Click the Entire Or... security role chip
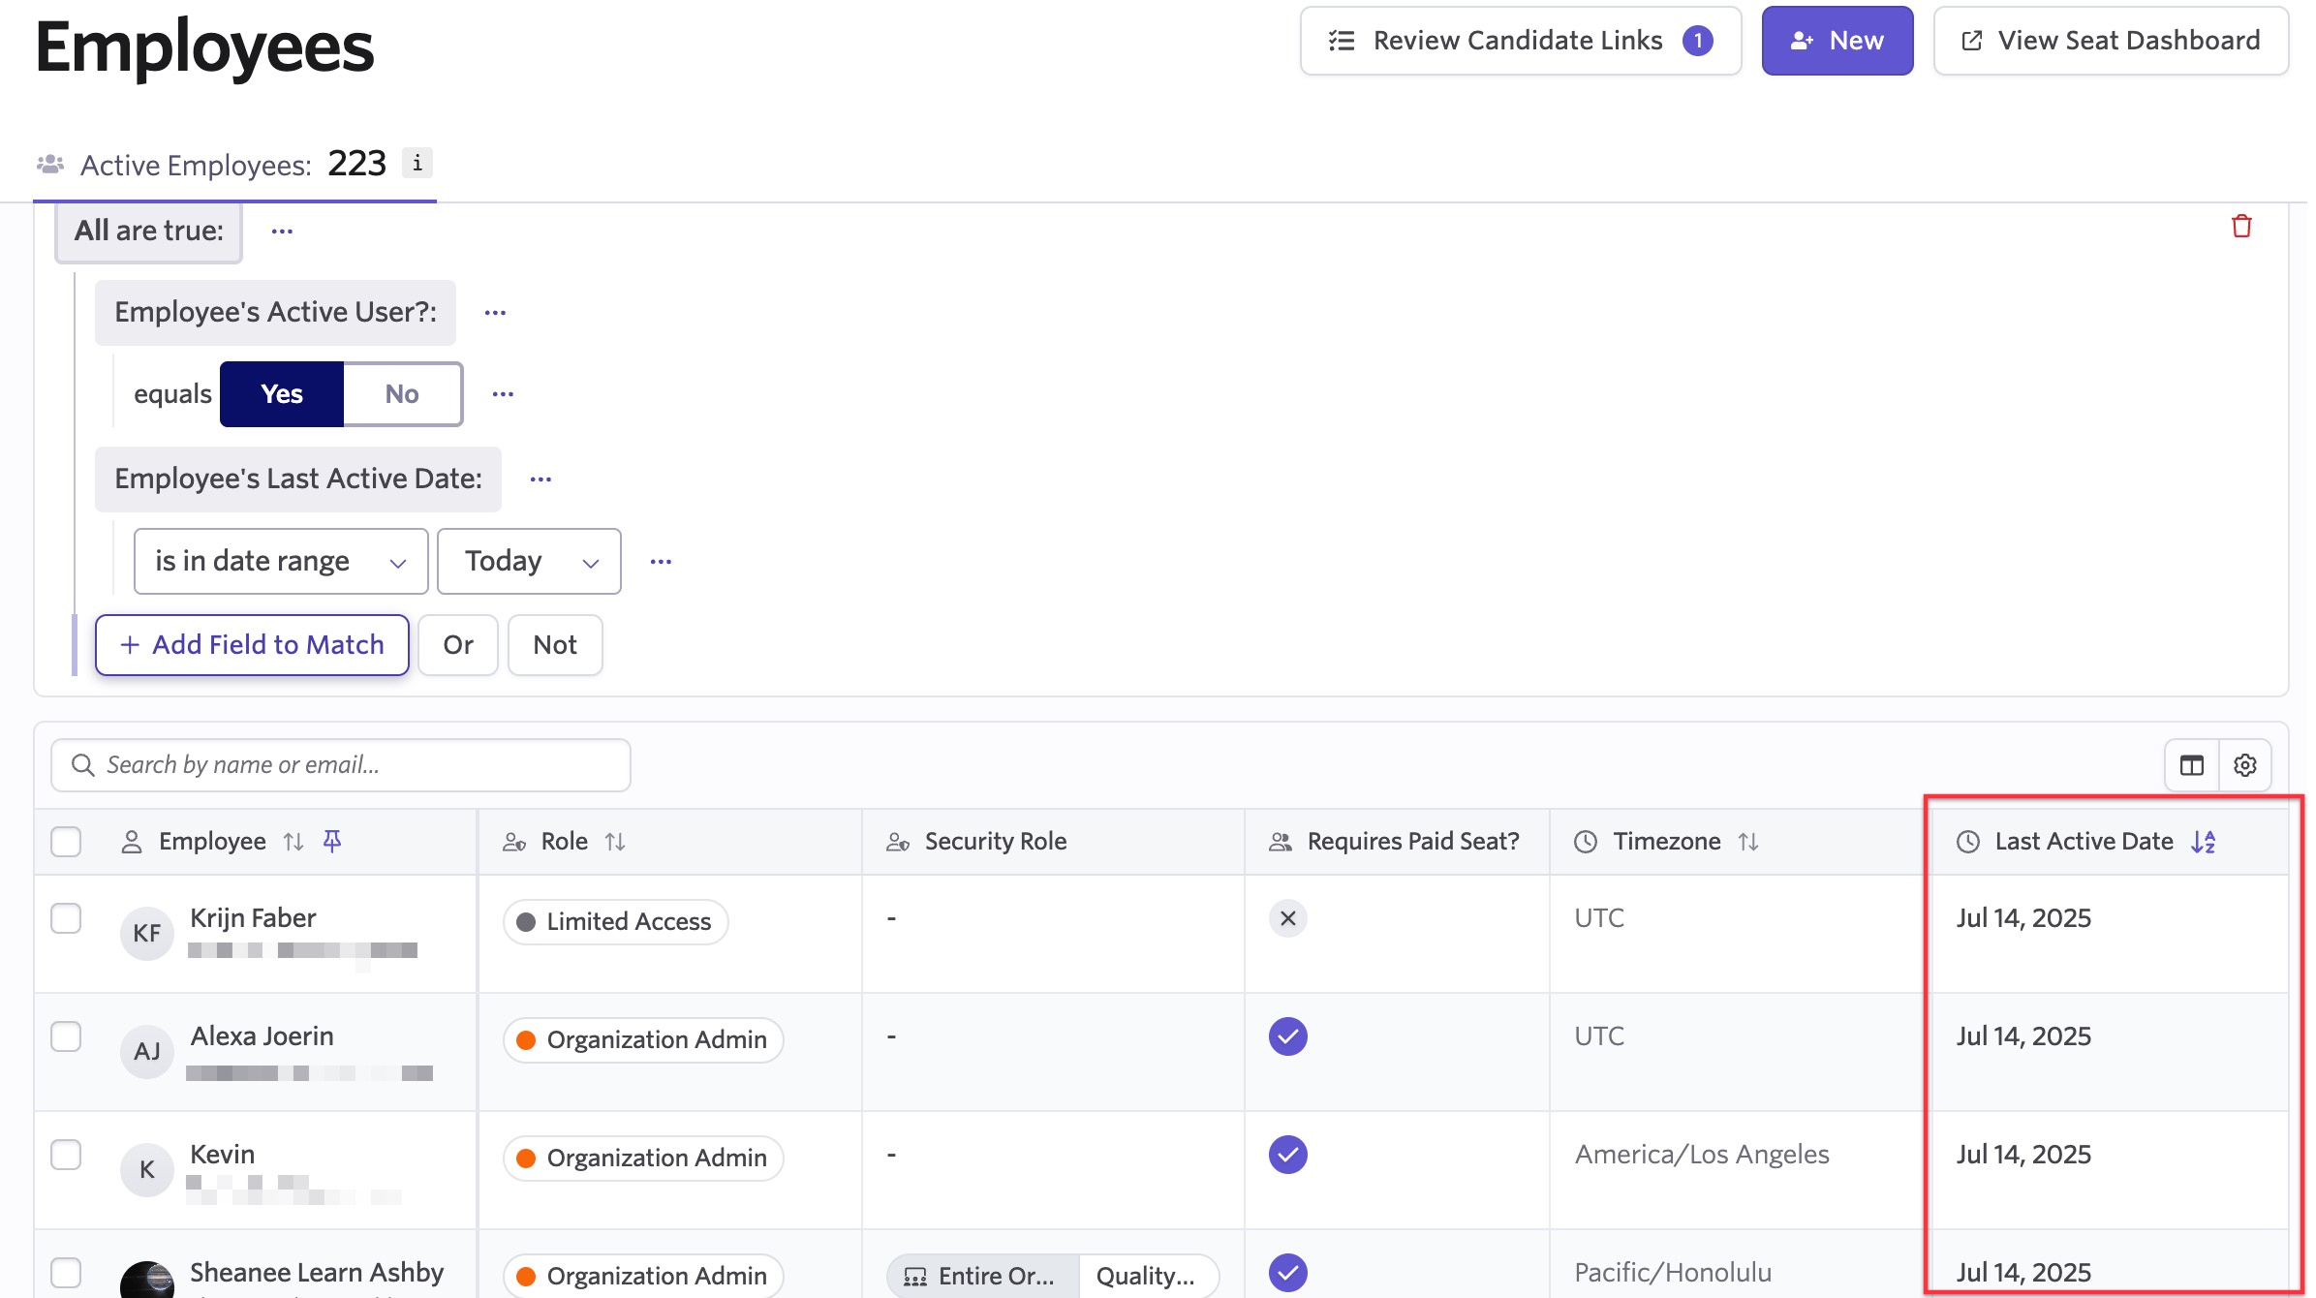The height and width of the screenshot is (1298, 2316). (x=982, y=1277)
